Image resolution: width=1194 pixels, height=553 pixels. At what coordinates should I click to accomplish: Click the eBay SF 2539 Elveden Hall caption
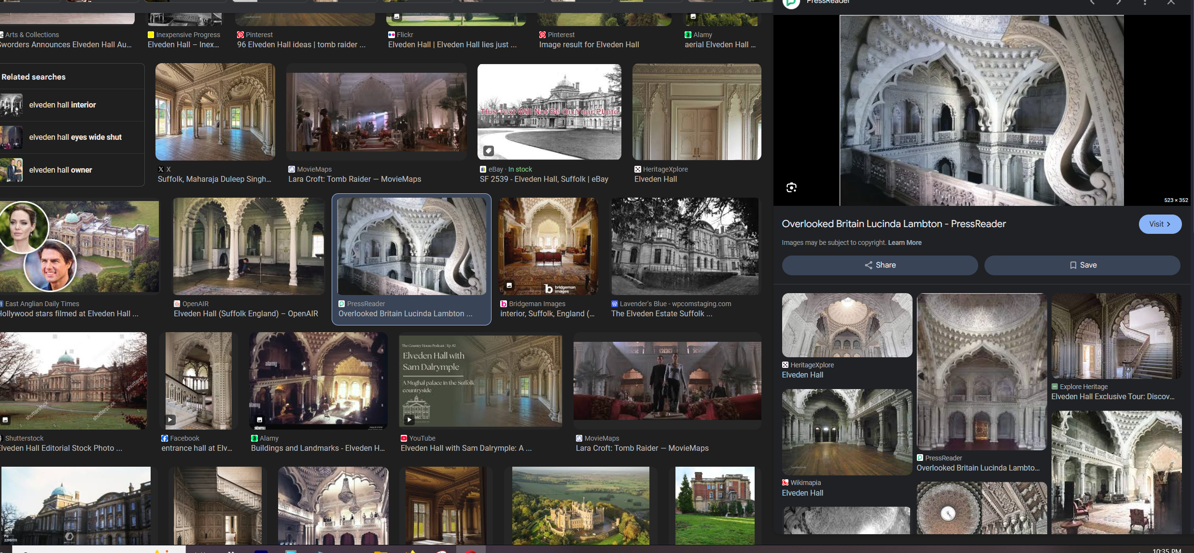pyautogui.click(x=544, y=179)
